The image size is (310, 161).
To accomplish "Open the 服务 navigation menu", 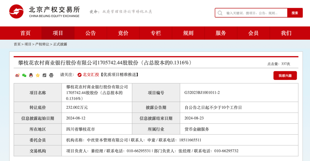I will pyautogui.click(x=221, y=33).
